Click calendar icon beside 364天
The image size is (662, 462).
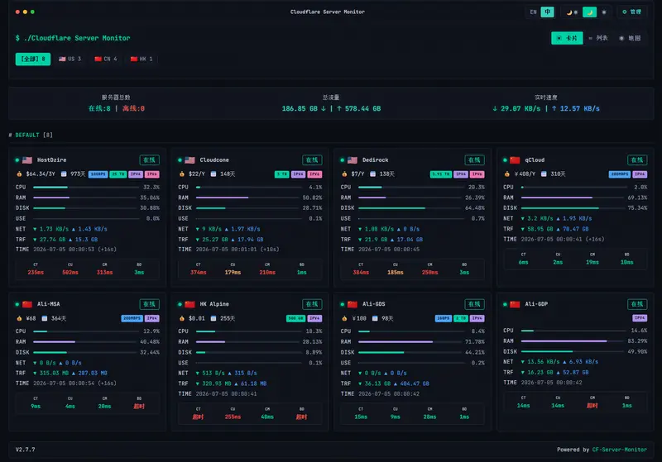(45, 319)
